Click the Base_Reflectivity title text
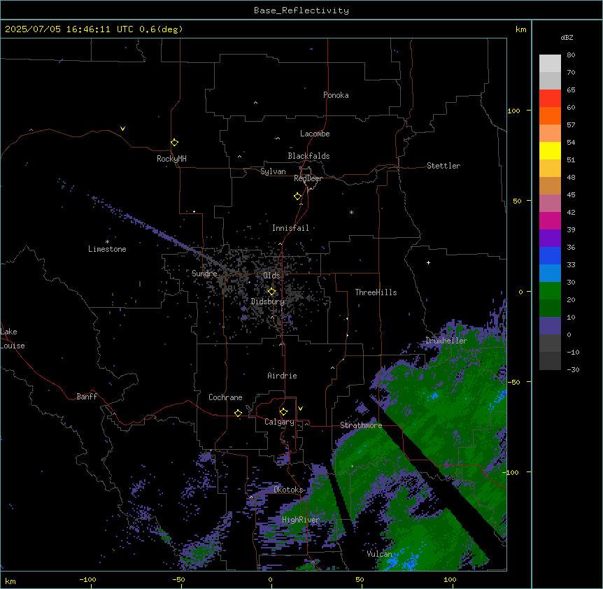Image resolution: width=603 pixels, height=589 pixels. pos(301,10)
